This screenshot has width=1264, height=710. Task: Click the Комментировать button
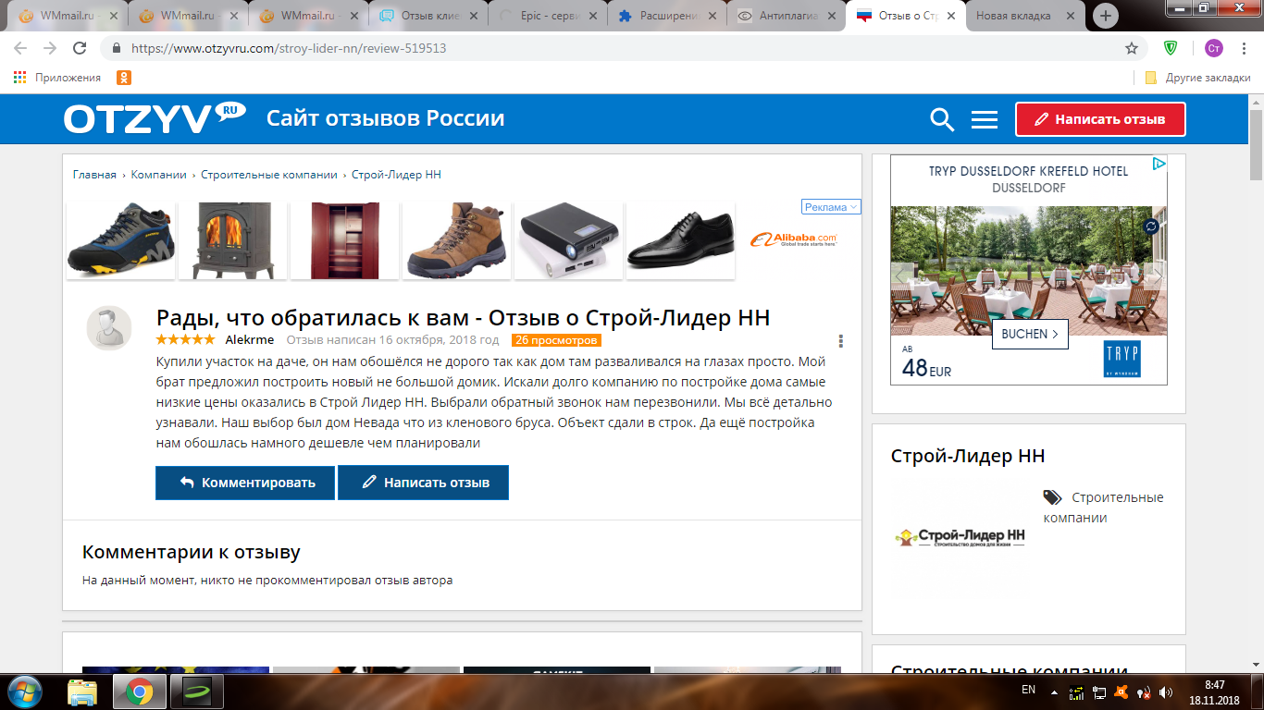tap(245, 483)
